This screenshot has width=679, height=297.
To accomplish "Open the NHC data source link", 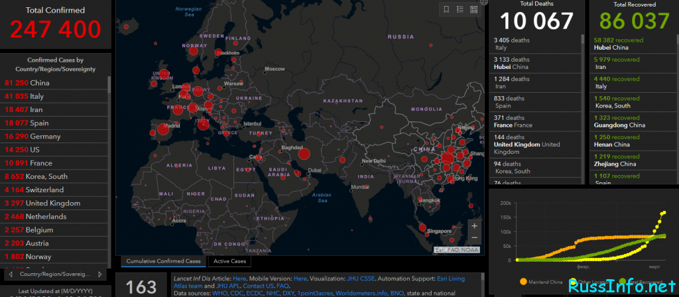I will [274, 294].
